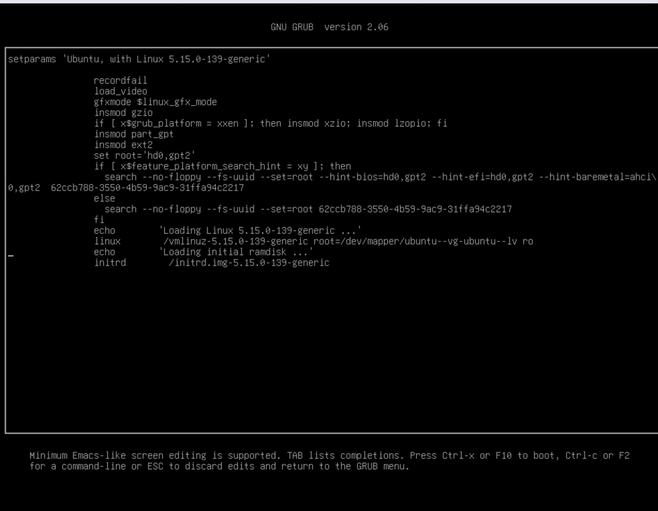Place cursor on the recordfail line
Image resolution: width=658 pixels, height=511 pixels.
[120, 81]
